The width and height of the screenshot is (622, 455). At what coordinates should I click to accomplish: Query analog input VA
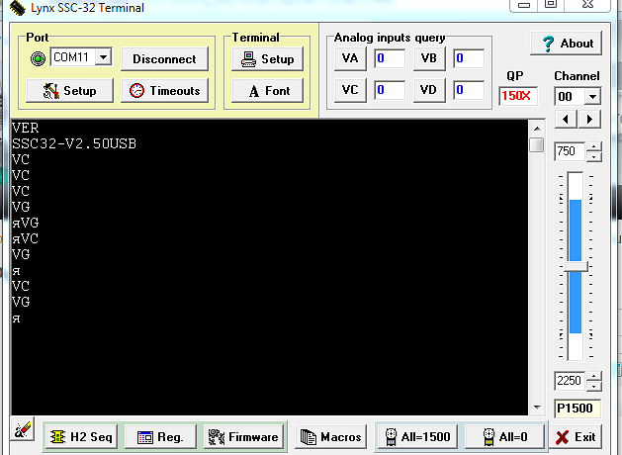pyautogui.click(x=350, y=58)
